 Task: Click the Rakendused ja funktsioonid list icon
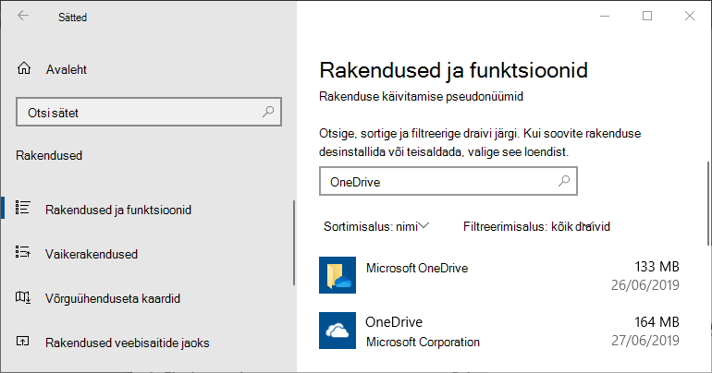pyautogui.click(x=23, y=208)
